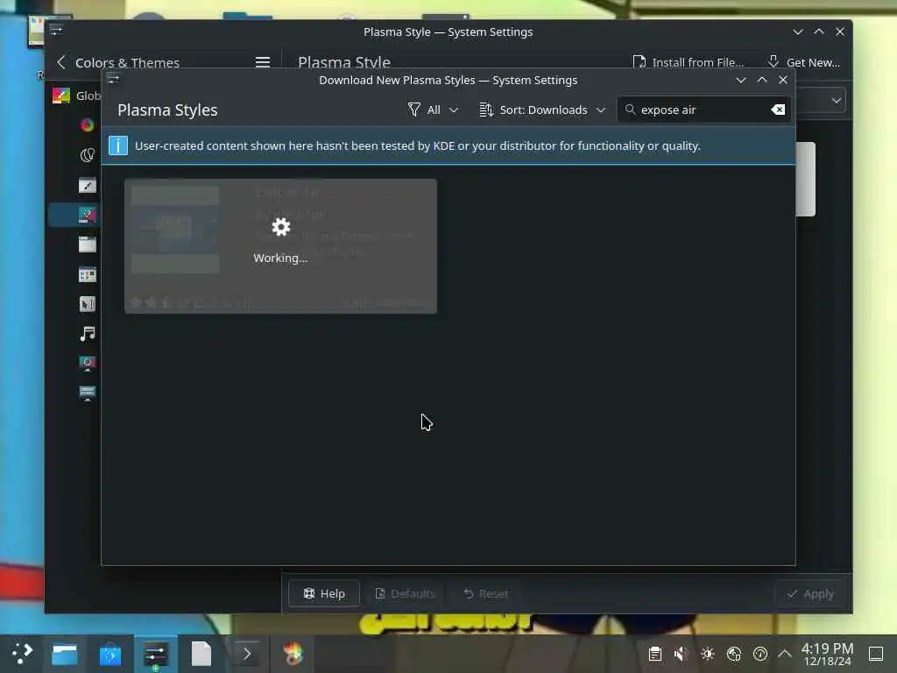Click the Apply button

[x=810, y=593]
